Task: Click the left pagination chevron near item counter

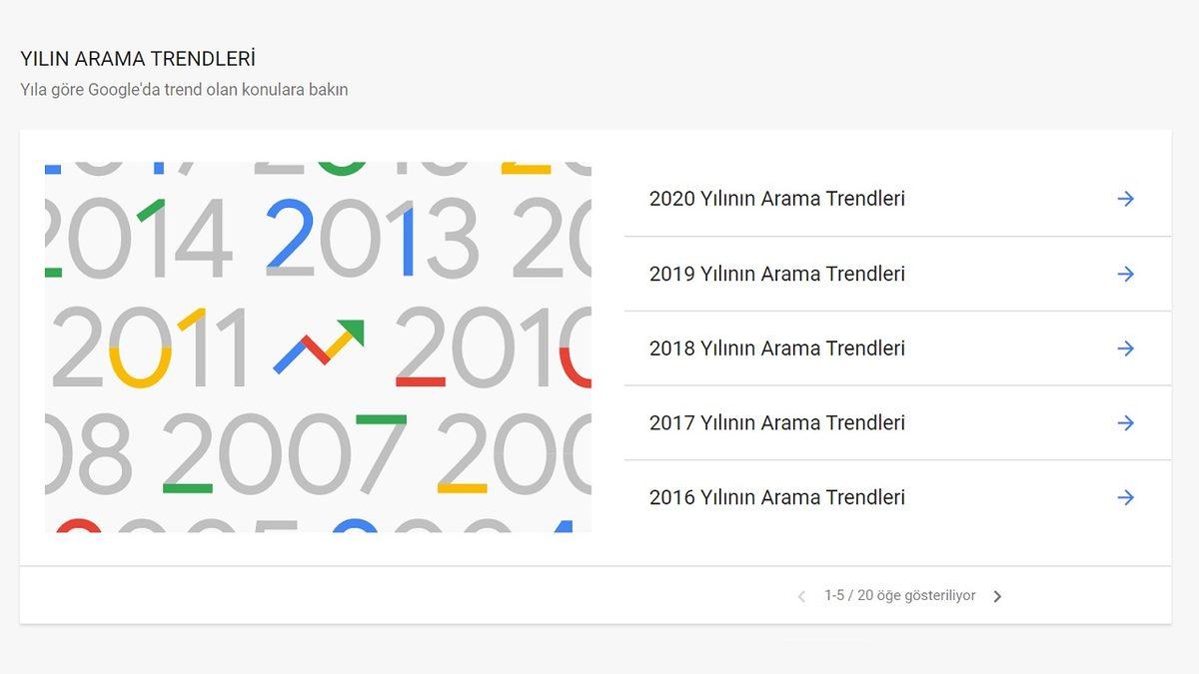Action: pyautogui.click(x=801, y=595)
